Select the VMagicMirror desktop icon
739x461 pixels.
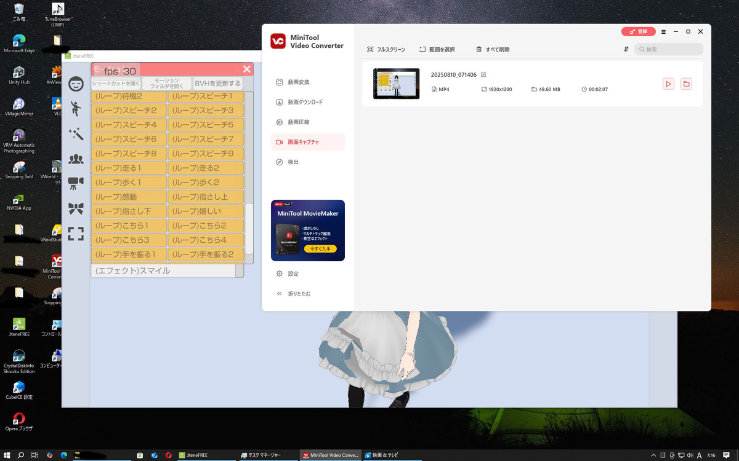tap(19, 107)
